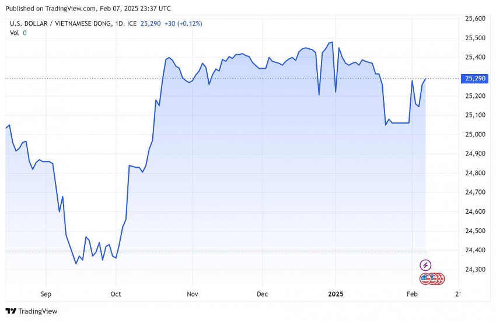This screenshot has width=496, height=321.
Task: Click the Oct label on the time axis
Action: coord(116,294)
